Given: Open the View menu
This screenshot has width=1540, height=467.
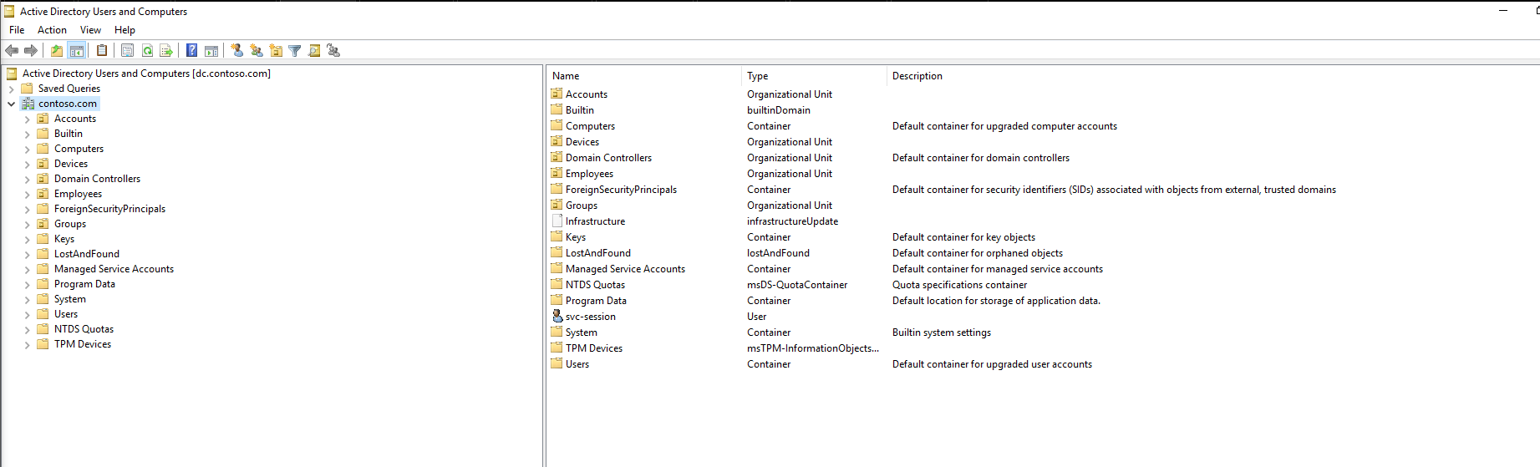Looking at the screenshot, I should [90, 30].
